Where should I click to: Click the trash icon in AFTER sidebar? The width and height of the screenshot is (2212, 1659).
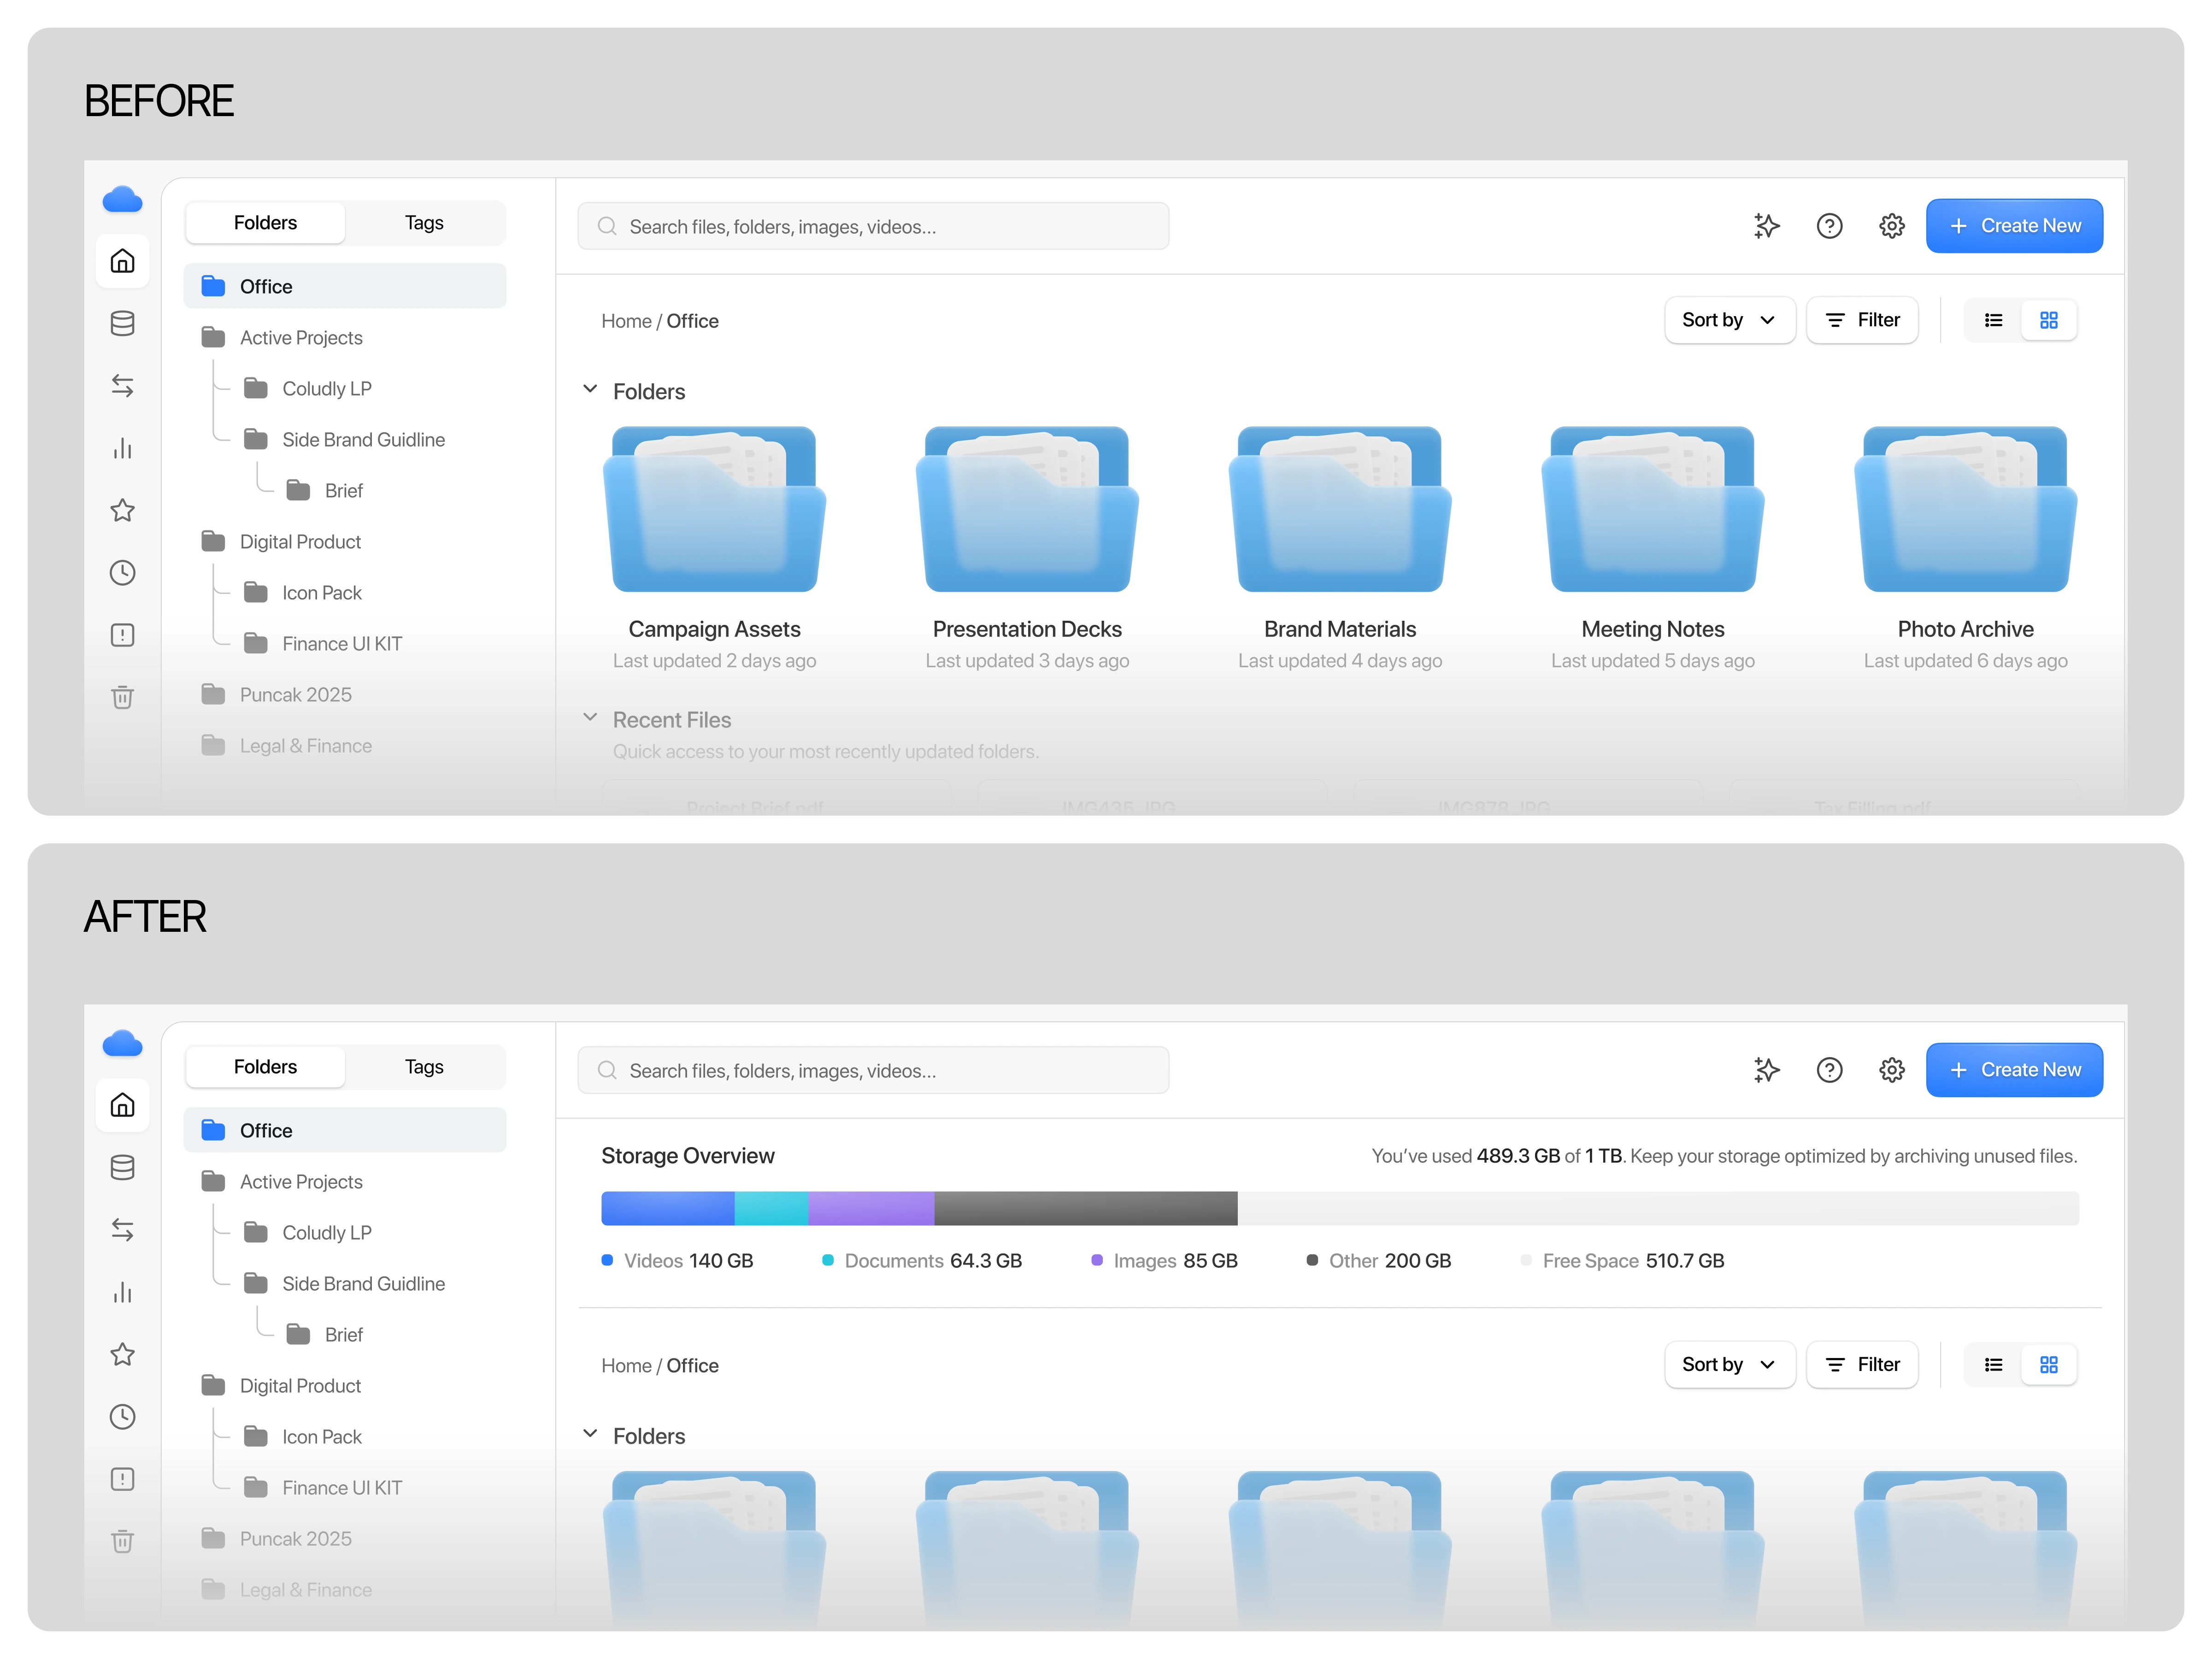[122, 1541]
